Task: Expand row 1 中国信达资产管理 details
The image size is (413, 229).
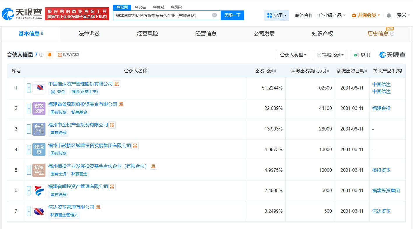Action: pyautogui.click(x=29, y=88)
